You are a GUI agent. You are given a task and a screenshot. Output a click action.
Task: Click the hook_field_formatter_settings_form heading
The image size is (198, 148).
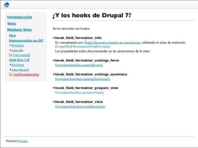coord(87,60)
